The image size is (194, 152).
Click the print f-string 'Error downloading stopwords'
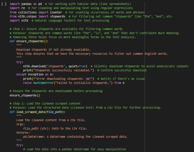[x=58, y=79]
